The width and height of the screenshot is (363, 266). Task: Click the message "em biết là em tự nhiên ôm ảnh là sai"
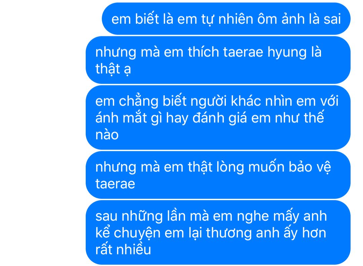(x=226, y=19)
